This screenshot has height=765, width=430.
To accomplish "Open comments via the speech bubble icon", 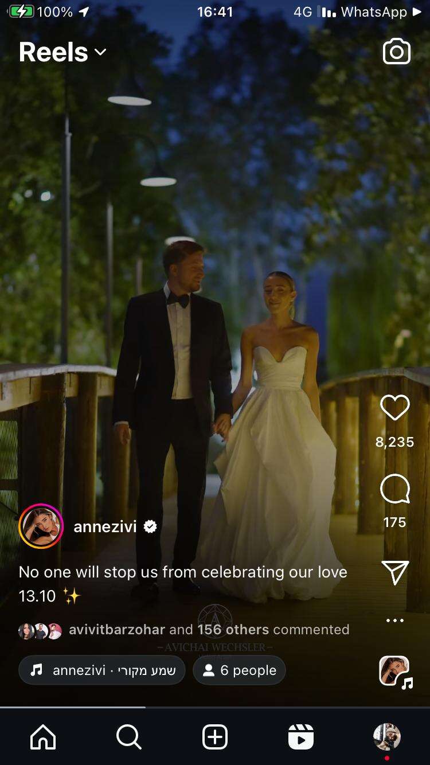I will (x=395, y=489).
